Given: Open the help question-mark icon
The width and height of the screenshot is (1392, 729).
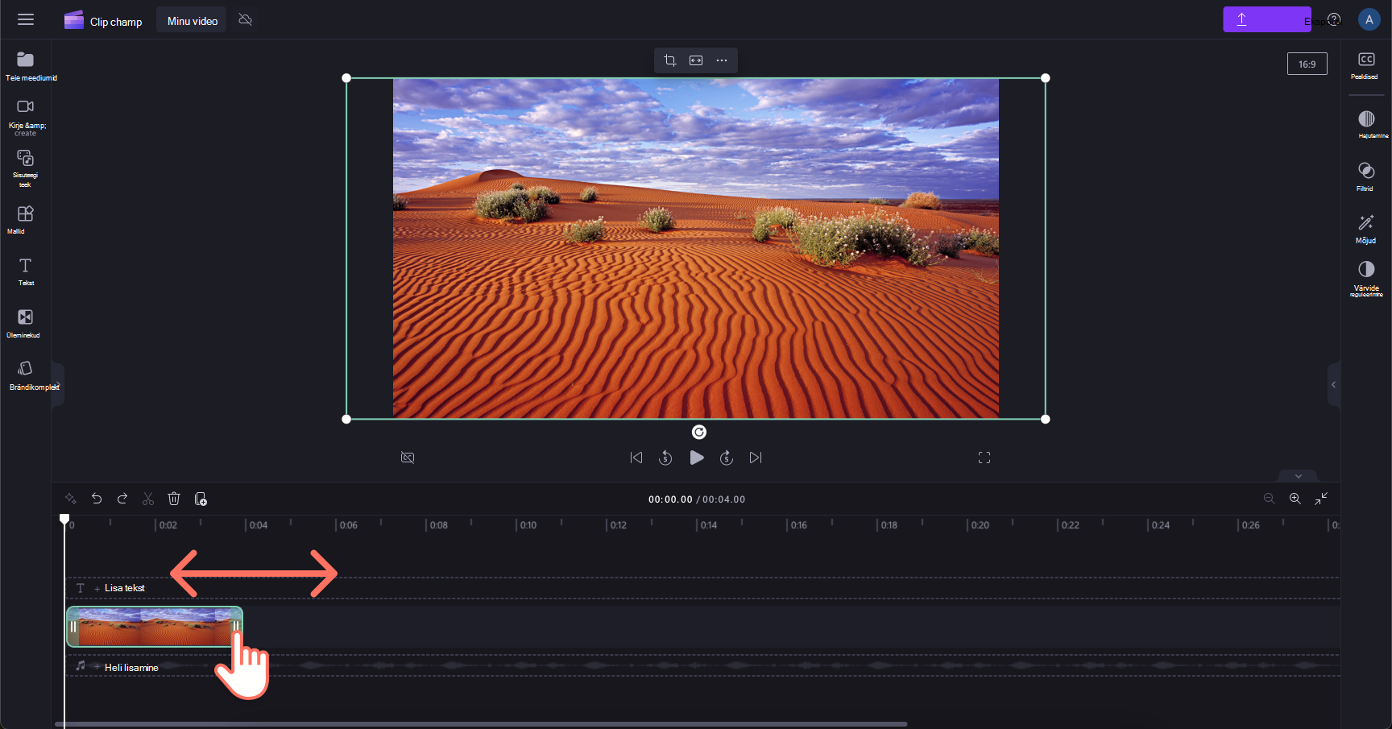Looking at the screenshot, I should tap(1335, 19).
